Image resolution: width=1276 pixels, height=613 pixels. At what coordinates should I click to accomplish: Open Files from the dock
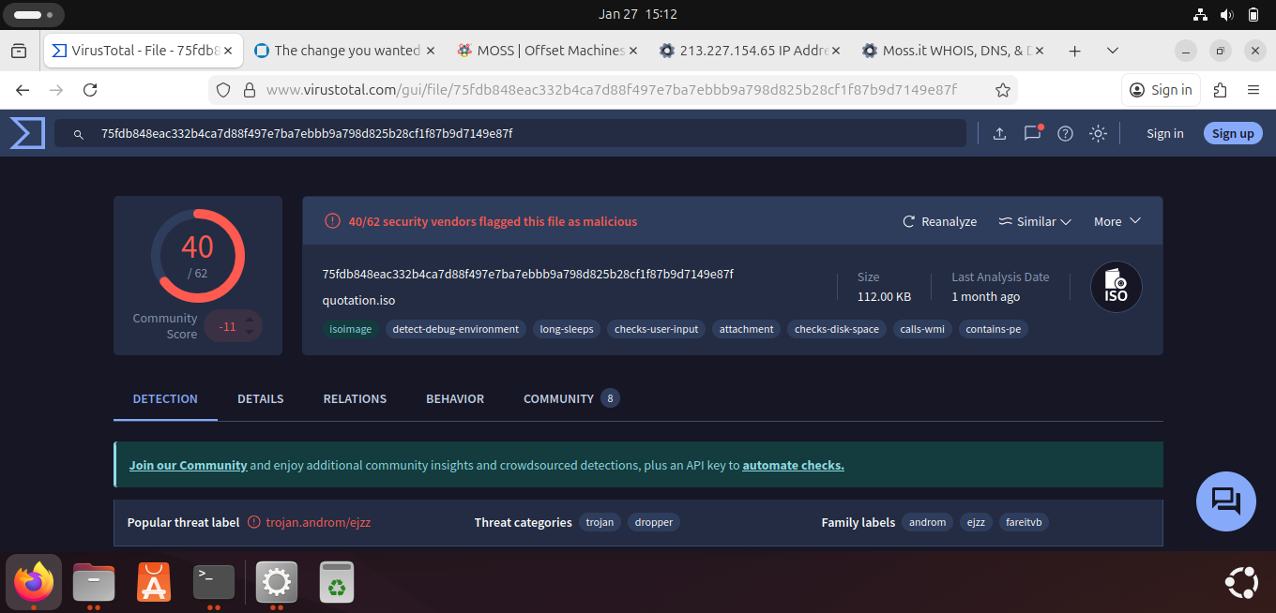coord(94,582)
